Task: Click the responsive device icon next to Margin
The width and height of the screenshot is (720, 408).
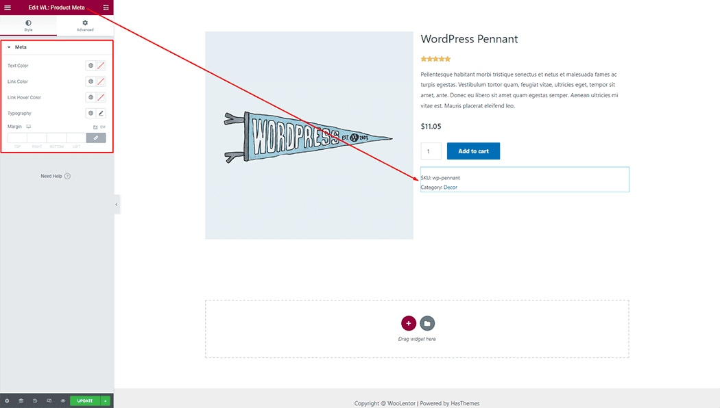Action: [29, 126]
